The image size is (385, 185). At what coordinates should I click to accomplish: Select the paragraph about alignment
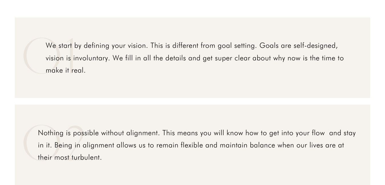(x=197, y=145)
